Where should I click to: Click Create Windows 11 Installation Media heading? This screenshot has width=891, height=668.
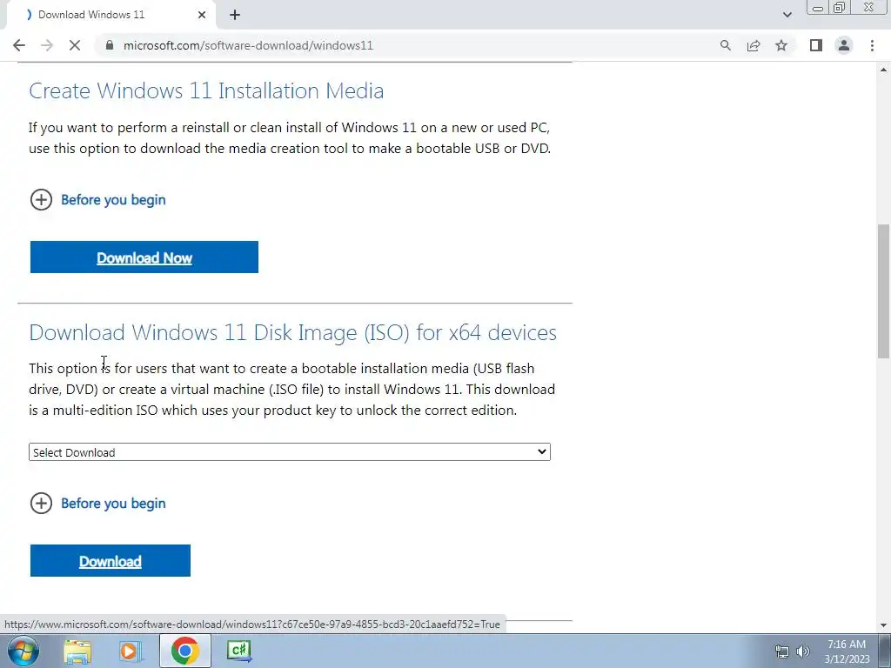[206, 90]
